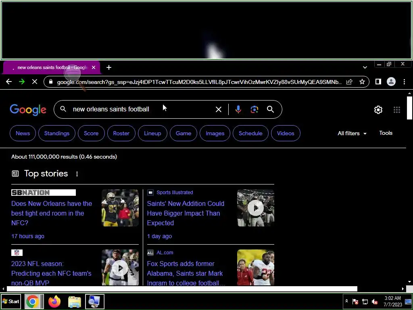The height and width of the screenshot is (310, 413).
Task: Click the scroll right arrow
Action: point(403,289)
